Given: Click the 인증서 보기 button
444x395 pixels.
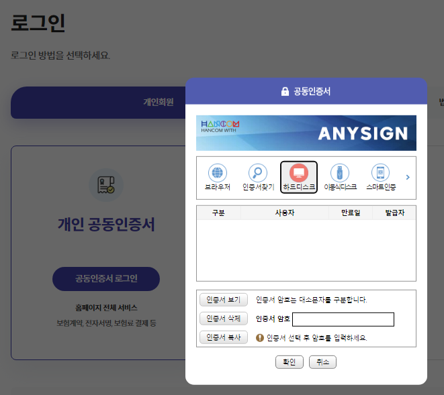Looking at the screenshot, I should (x=224, y=300).
